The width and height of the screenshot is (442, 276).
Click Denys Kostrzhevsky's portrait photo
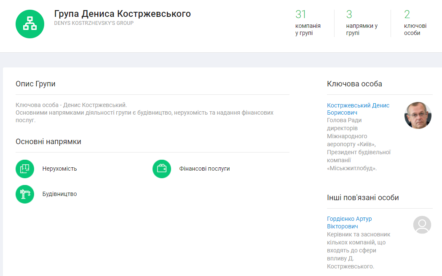point(418,115)
